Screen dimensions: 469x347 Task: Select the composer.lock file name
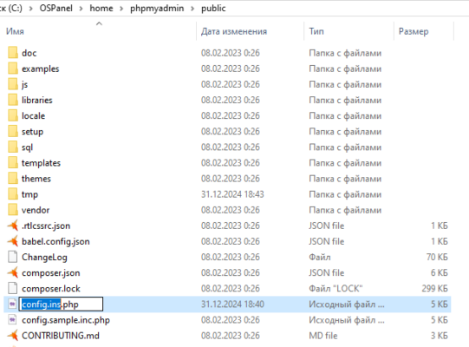51,289
